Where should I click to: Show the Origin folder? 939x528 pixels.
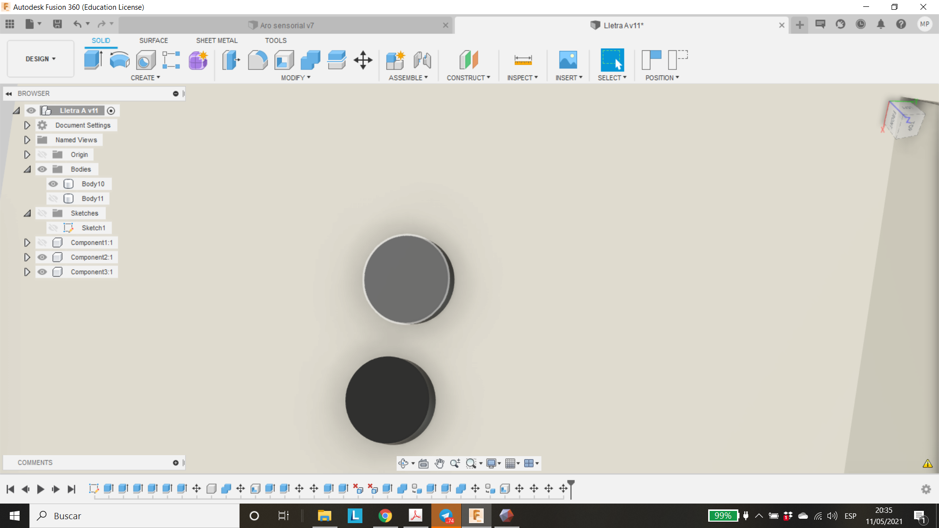[x=43, y=154]
